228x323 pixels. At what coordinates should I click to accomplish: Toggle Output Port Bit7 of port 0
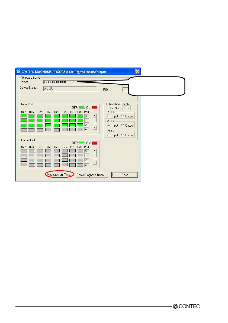[x=24, y=151]
